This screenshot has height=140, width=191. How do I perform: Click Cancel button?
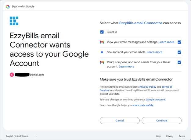[x=120, y=121]
